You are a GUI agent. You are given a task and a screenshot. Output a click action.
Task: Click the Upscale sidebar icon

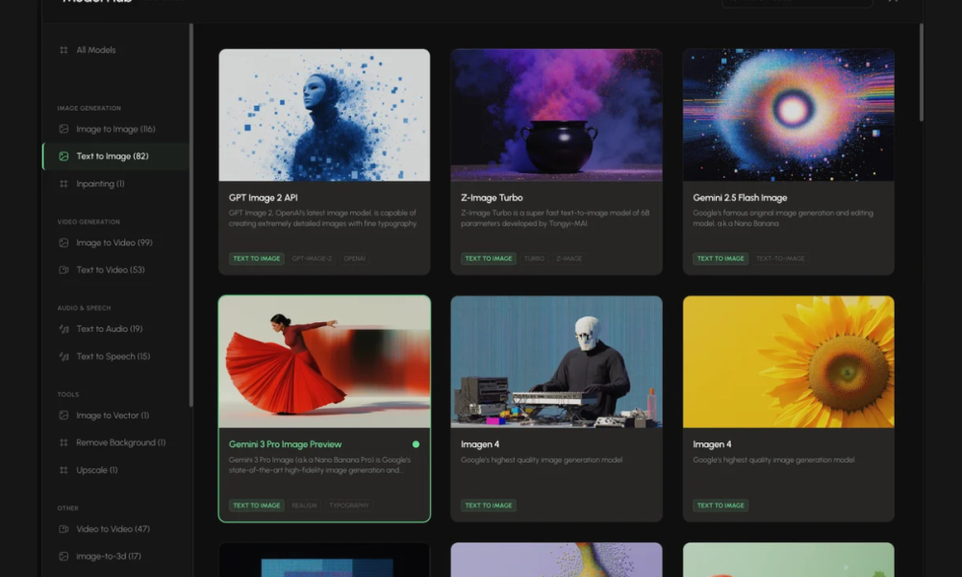(63, 470)
